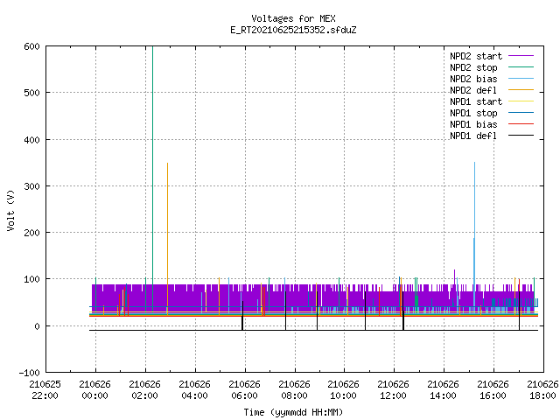Click the Voltages for MEX title
This screenshot has width=560, height=420.
coord(294,18)
